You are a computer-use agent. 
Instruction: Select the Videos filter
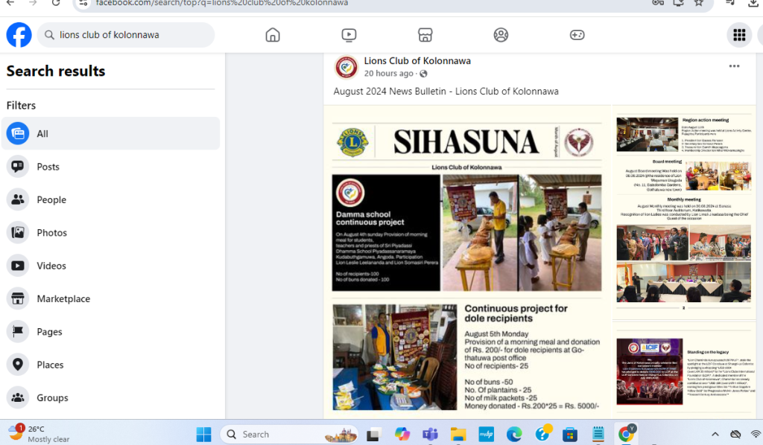point(111,266)
